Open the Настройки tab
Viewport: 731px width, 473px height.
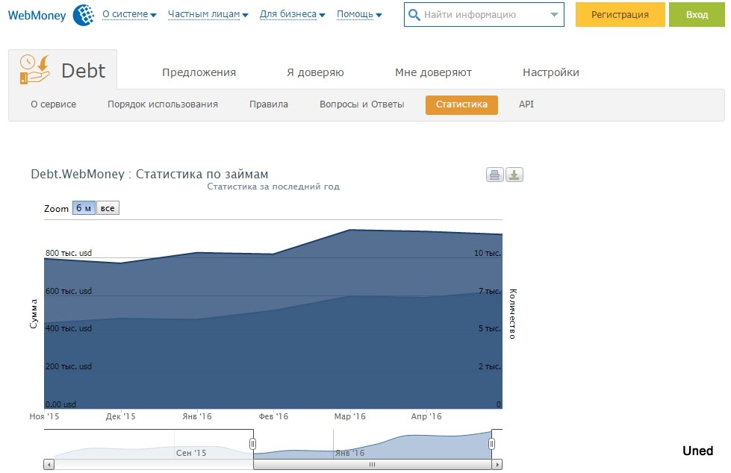551,72
